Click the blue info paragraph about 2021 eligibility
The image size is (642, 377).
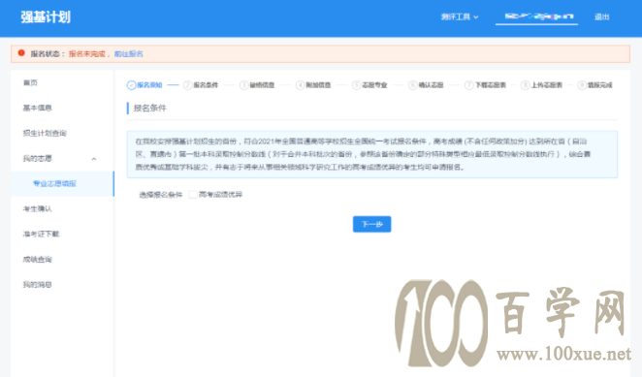[371, 154]
